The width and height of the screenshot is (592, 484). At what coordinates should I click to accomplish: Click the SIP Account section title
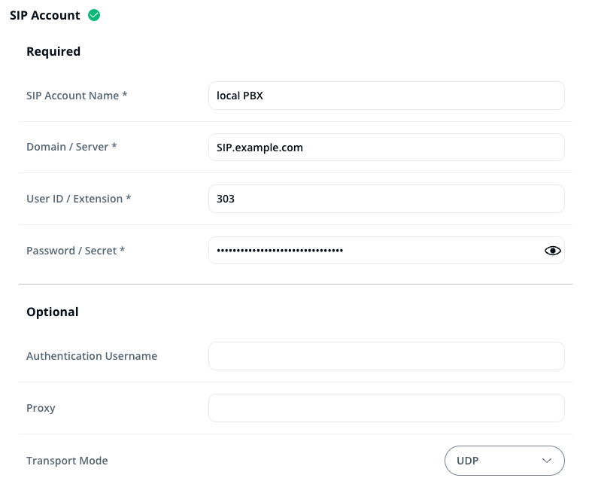pos(45,15)
